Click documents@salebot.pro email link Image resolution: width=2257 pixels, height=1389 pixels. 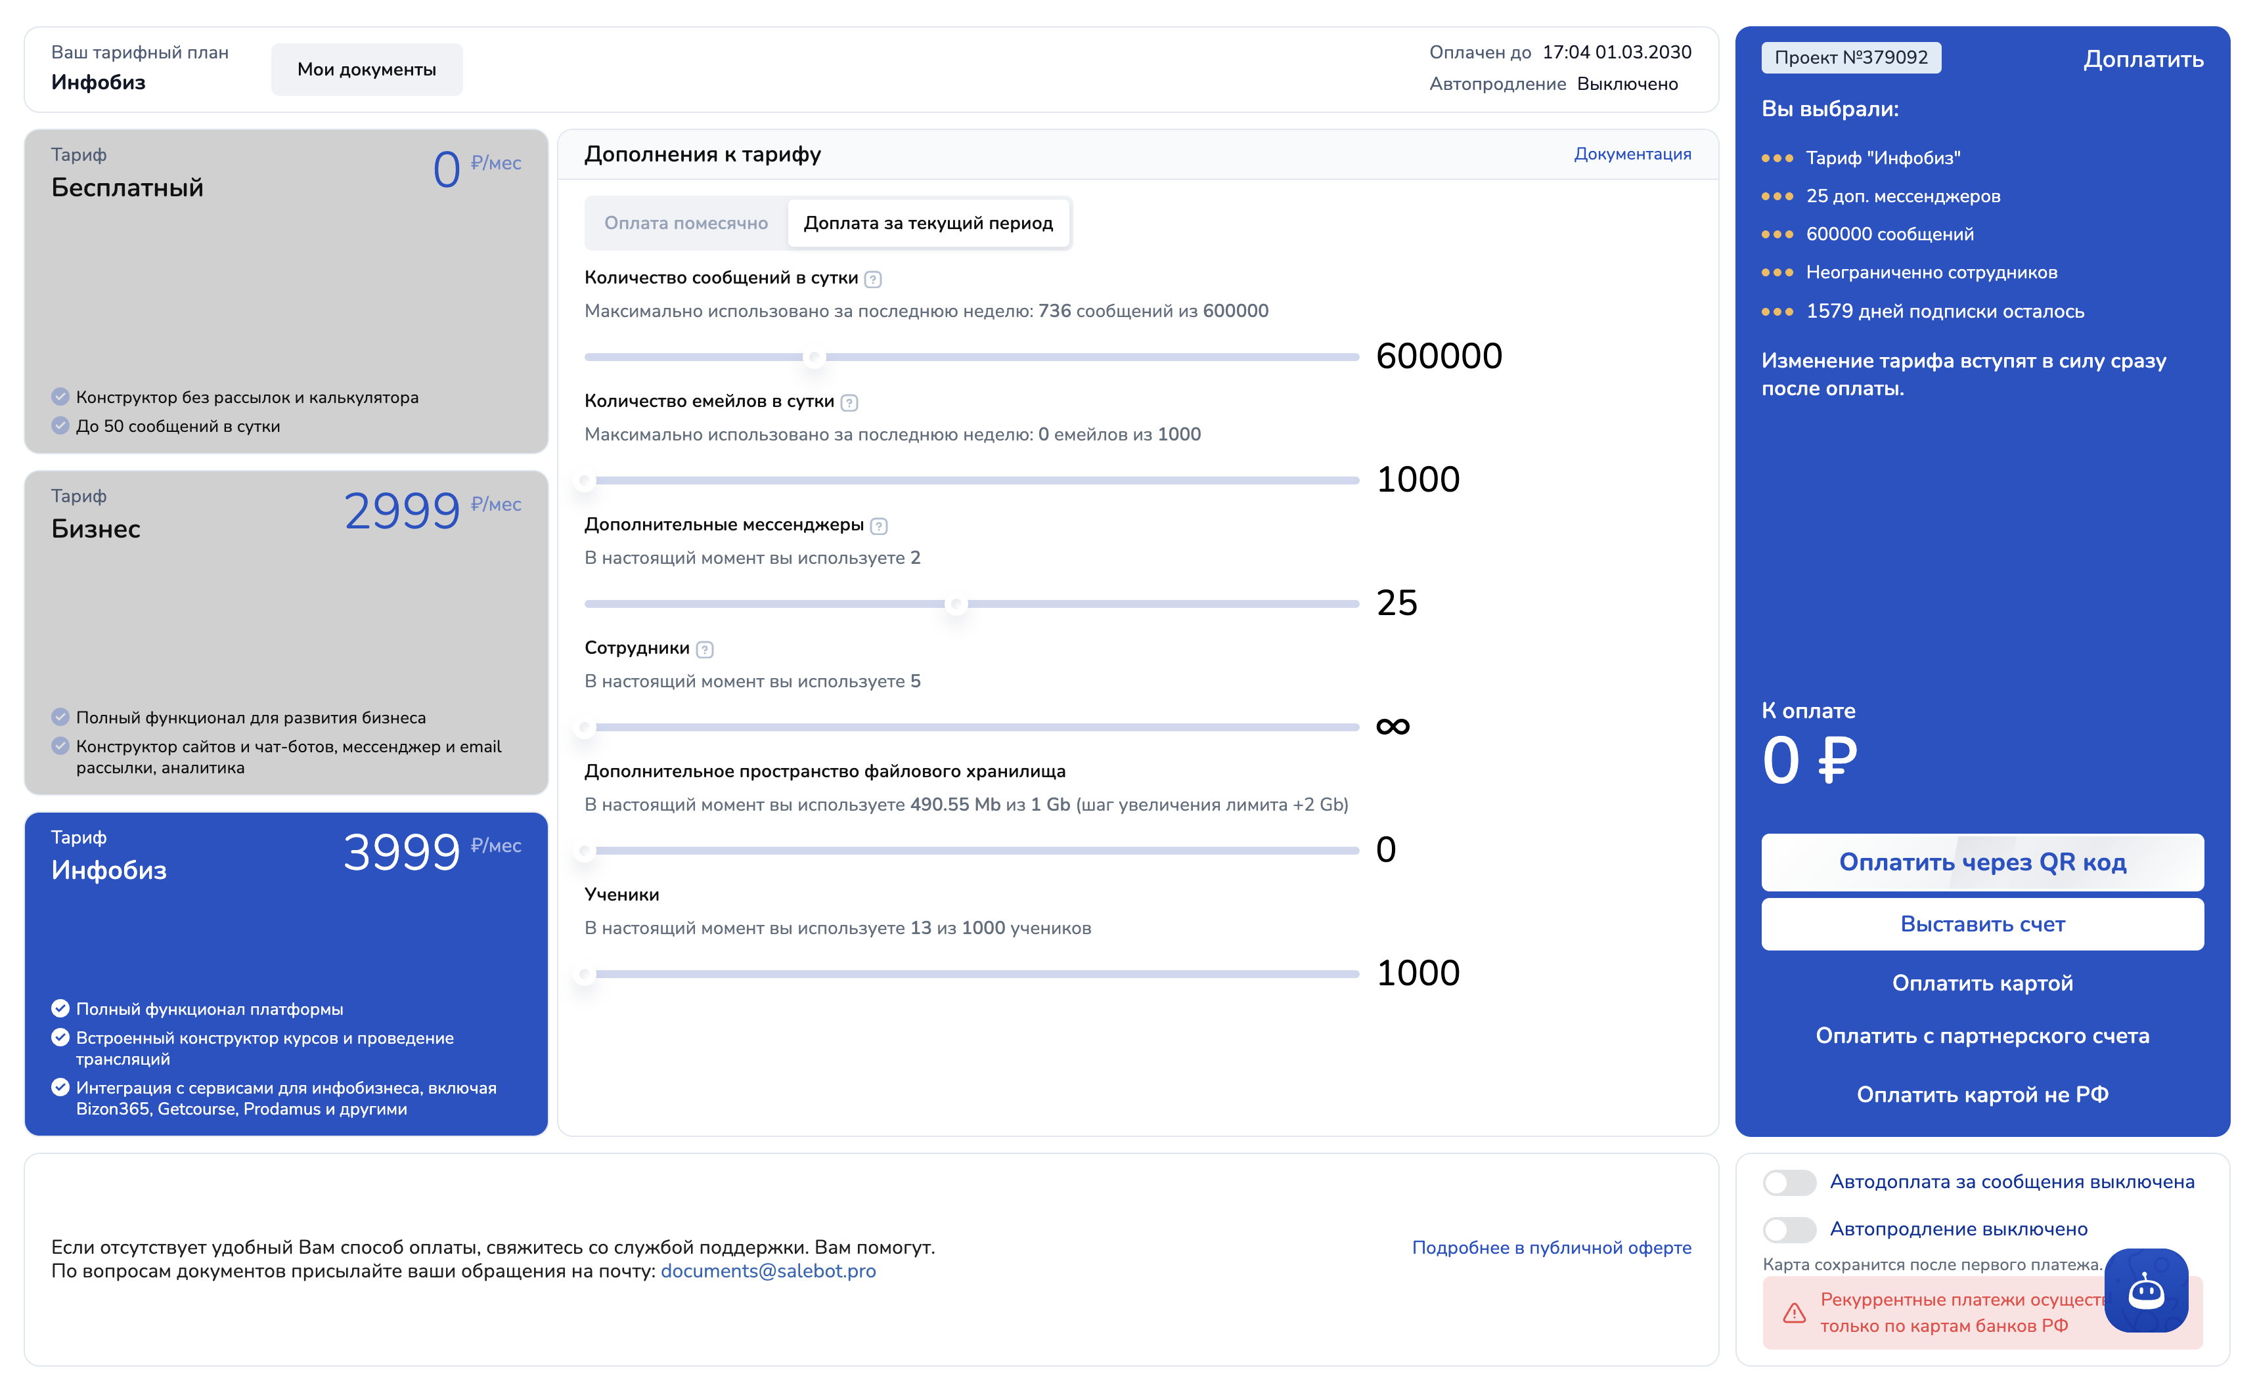click(767, 1271)
